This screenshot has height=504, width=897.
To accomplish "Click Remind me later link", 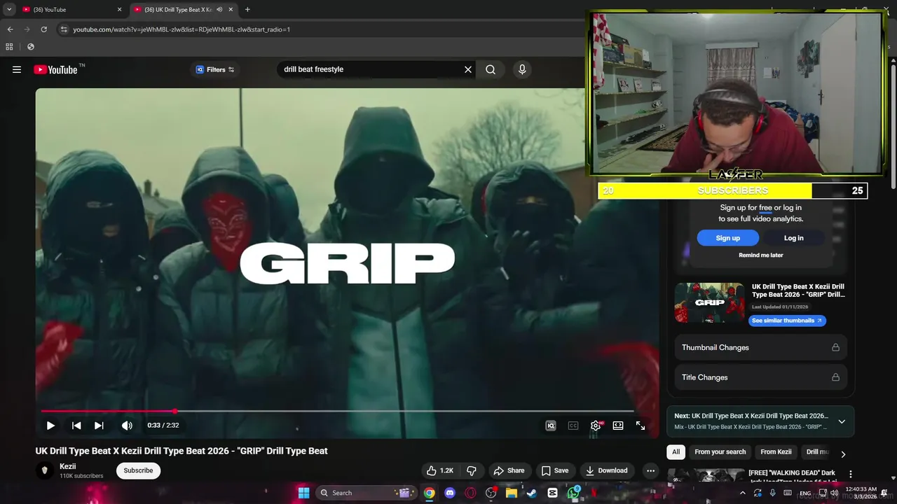I will [x=760, y=255].
